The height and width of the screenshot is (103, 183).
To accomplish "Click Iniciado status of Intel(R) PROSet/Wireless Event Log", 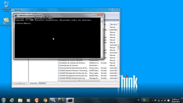I will [x=104, y=78].
